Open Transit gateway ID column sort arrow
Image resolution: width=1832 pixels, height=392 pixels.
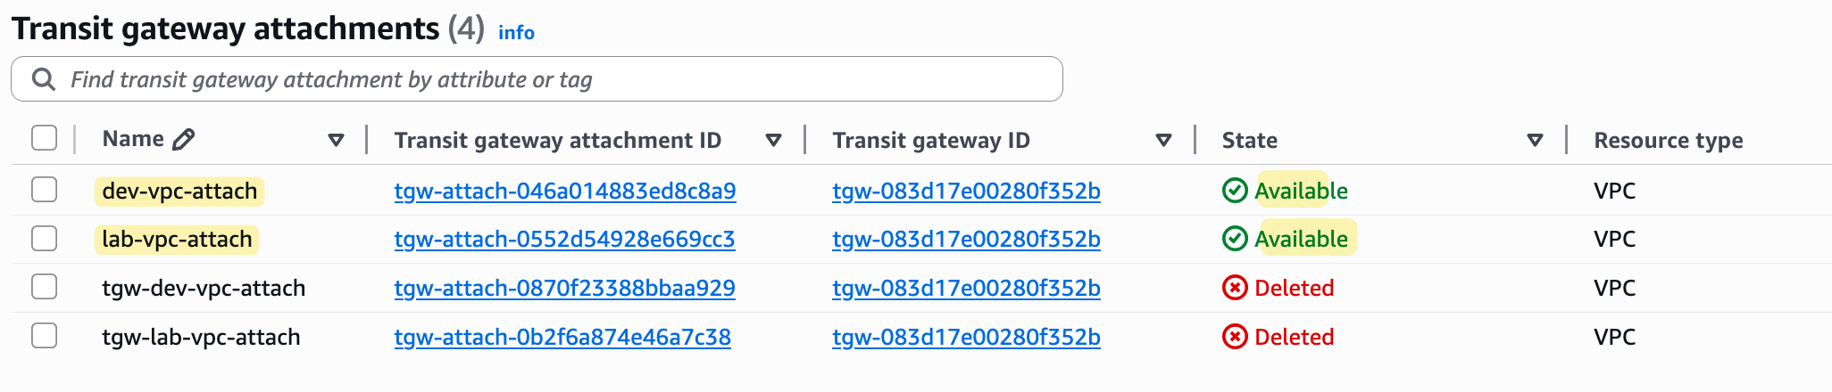pos(1163,140)
